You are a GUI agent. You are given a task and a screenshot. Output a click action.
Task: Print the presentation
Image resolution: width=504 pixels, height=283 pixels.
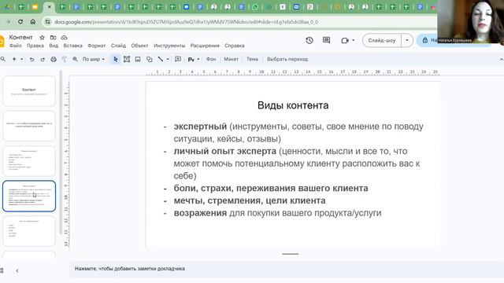tap(54, 60)
